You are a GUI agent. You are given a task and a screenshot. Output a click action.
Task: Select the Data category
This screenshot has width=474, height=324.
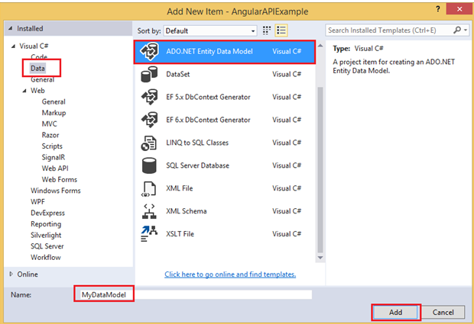(x=37, y=69)
